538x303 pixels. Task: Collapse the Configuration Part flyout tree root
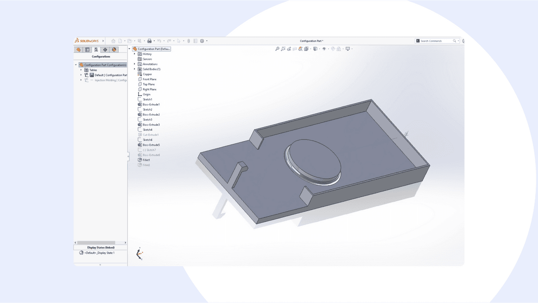click(130, 49)
